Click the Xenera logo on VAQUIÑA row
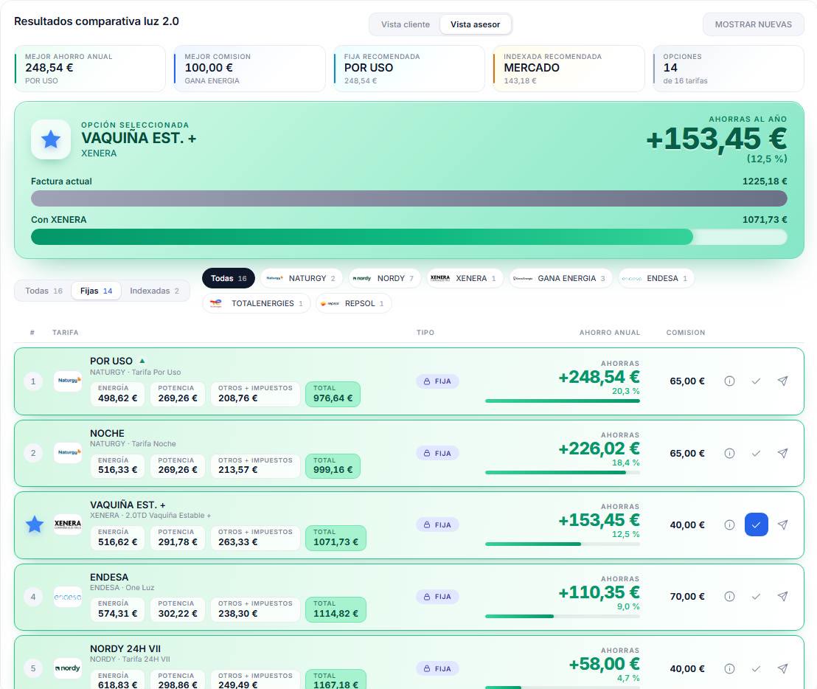Screen dimensions: 817x689 [x=68, y=524]
